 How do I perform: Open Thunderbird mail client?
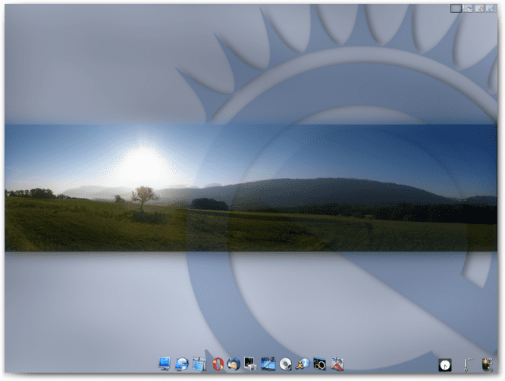click(234, 364)
